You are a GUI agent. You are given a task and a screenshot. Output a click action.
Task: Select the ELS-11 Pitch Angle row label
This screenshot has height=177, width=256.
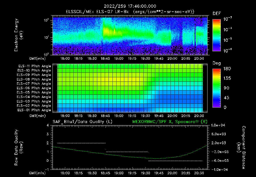(34, 66)
